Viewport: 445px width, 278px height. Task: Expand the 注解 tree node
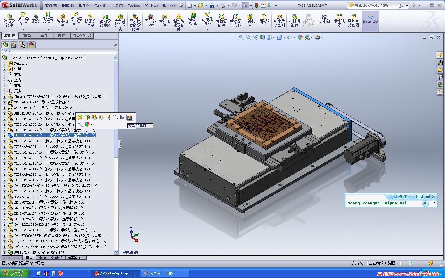coord(5,69)
